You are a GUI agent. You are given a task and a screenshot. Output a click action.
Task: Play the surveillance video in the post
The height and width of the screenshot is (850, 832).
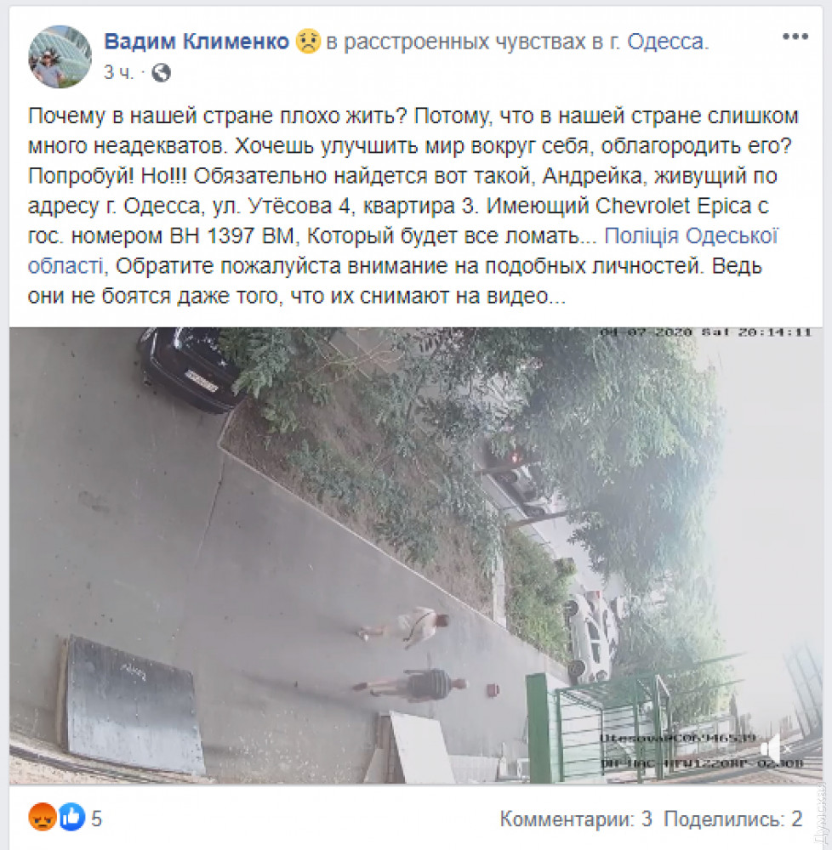point(416,555)
